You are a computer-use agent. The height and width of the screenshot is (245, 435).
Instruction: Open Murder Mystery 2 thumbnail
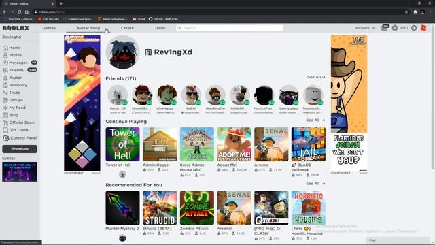click(122, 208)
